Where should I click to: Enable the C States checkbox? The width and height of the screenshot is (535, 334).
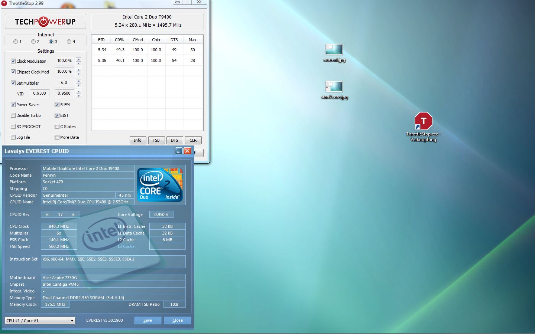57,127
